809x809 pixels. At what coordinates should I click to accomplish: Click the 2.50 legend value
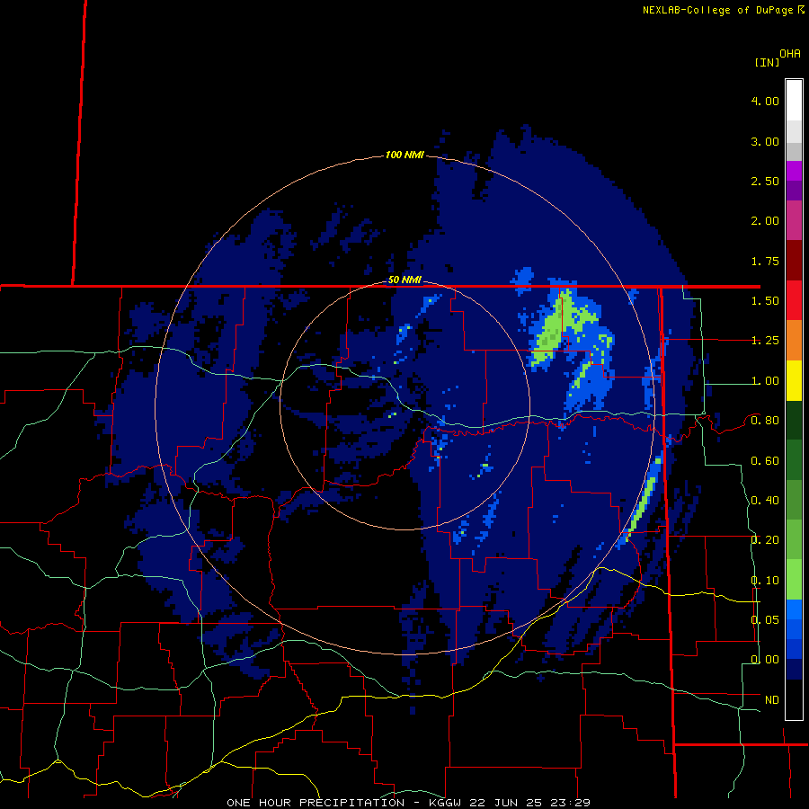pos(765,181)
